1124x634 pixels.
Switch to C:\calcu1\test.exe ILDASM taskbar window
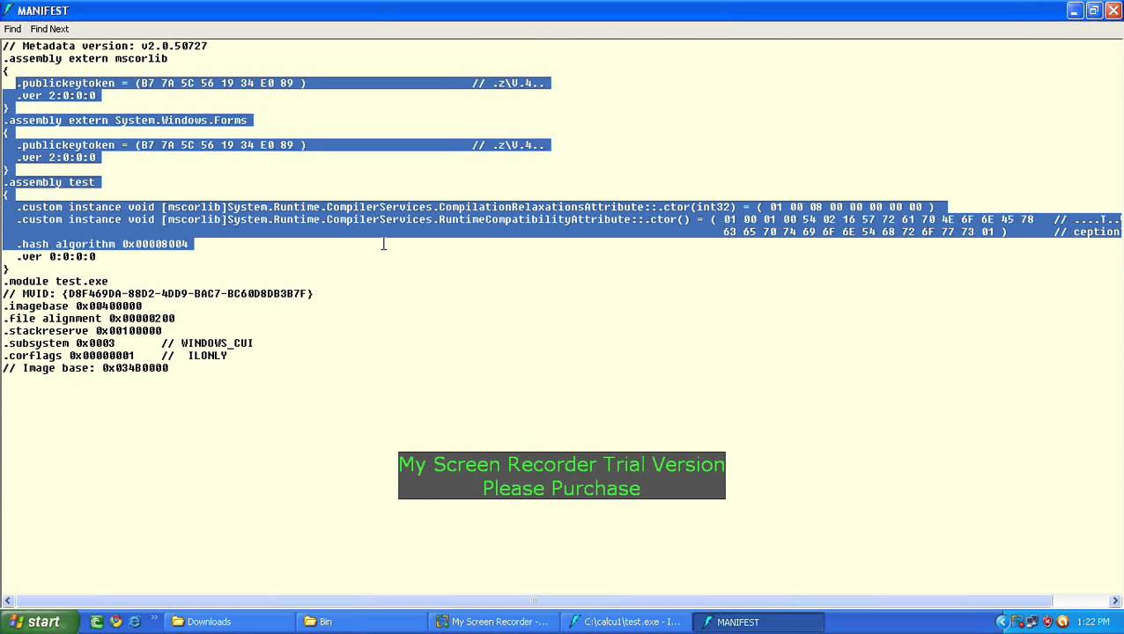[626, 622]
